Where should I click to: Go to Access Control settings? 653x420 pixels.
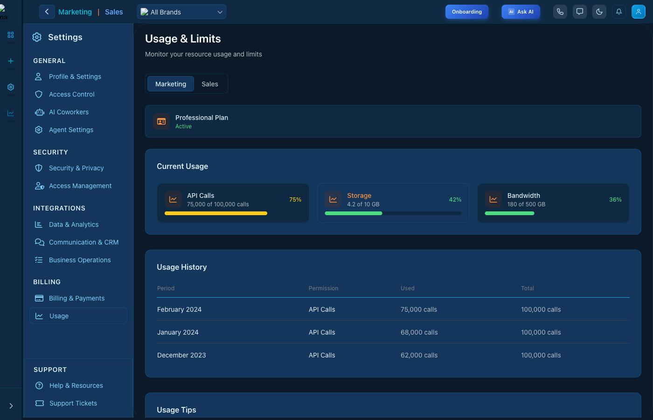78,94
